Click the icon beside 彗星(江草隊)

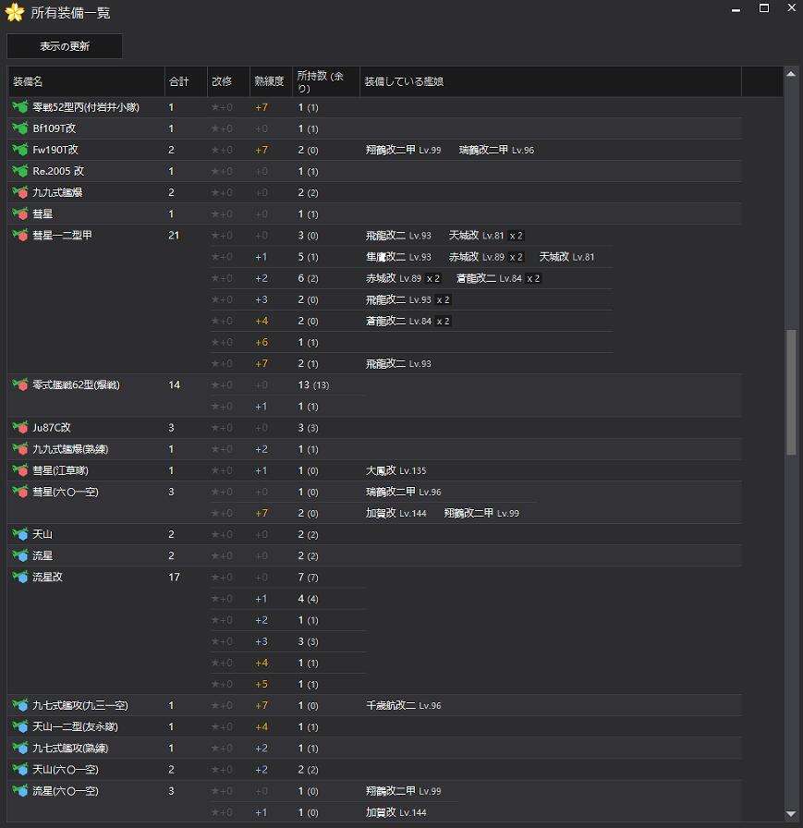pyautogui.click(x=20, y=470)
